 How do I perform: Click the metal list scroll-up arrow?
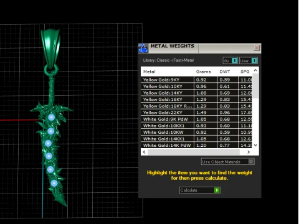point(255,70)
